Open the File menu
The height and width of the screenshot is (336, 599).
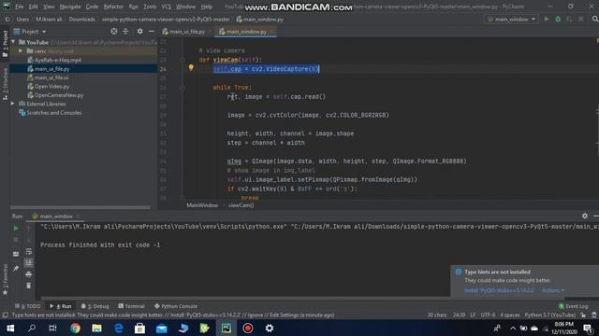coord(19,7)
